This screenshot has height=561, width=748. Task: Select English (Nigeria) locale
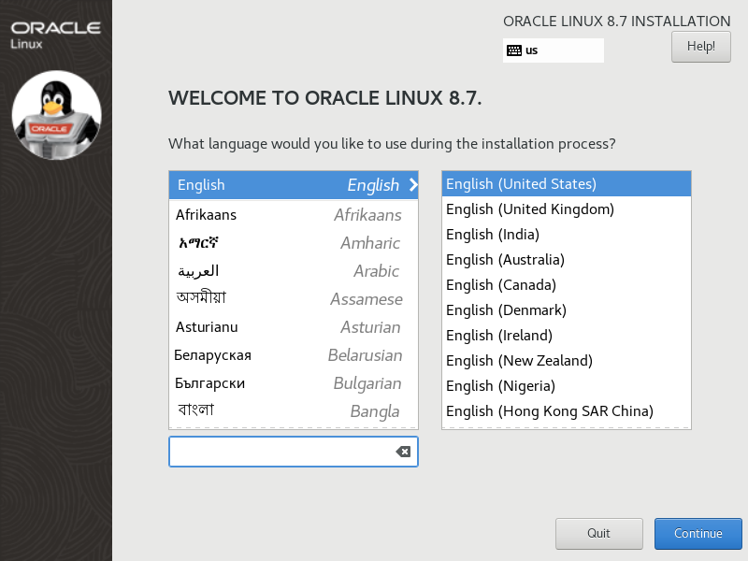pos(567,386)
